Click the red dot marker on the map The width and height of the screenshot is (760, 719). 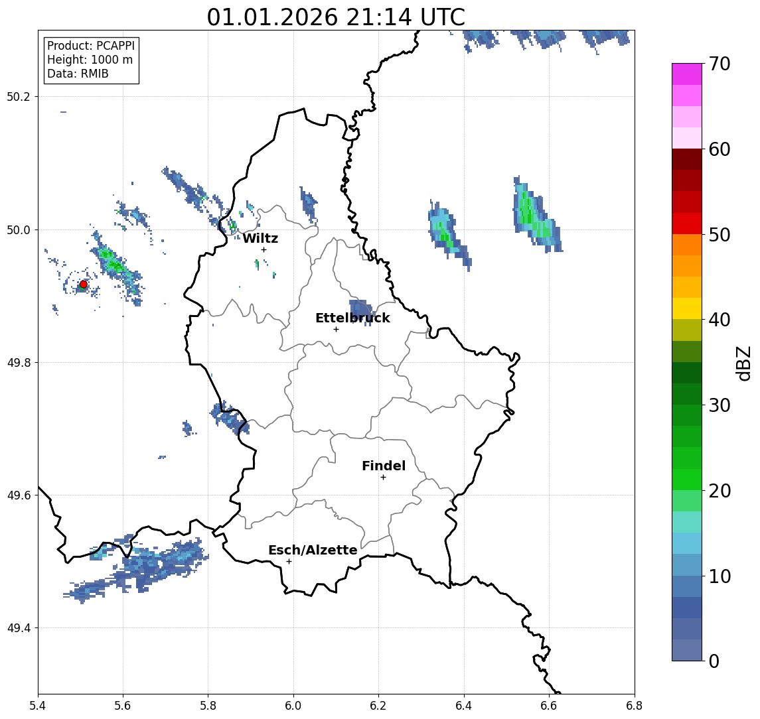point(84,285)
